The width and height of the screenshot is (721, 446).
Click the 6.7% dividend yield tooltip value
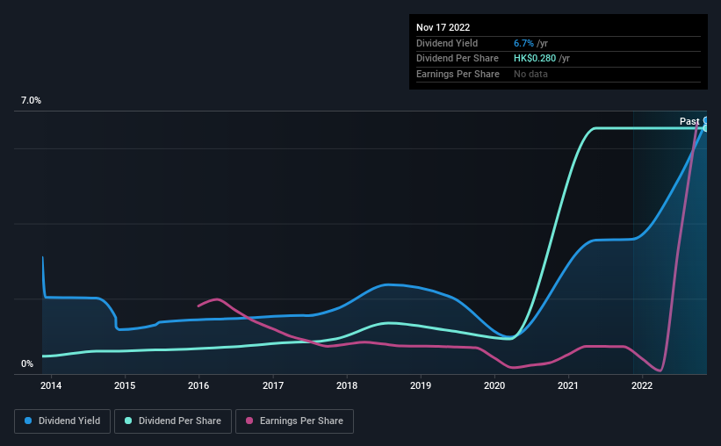[x=523, y=42]
